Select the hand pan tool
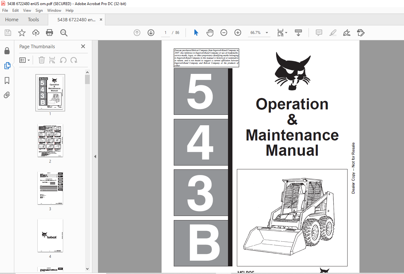404x274 pixels. click(x=210, y=33)
